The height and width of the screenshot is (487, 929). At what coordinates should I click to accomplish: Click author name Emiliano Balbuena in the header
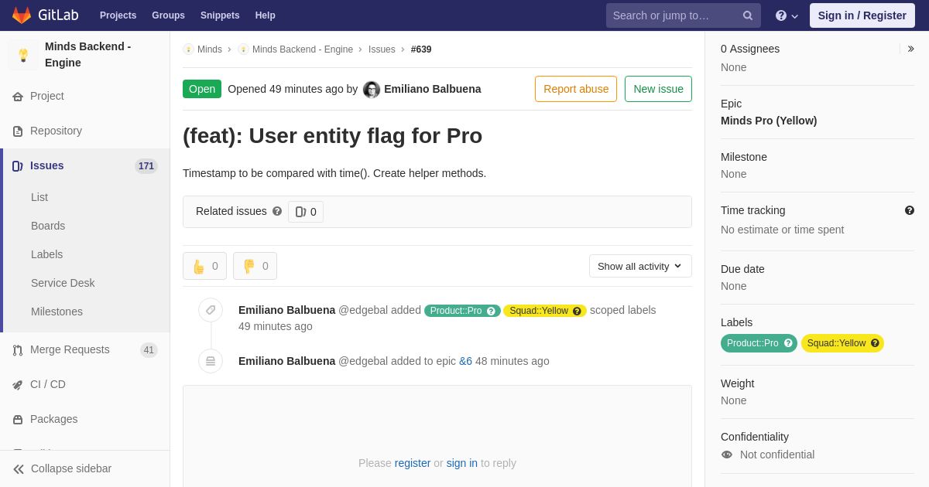coord(433,89)
